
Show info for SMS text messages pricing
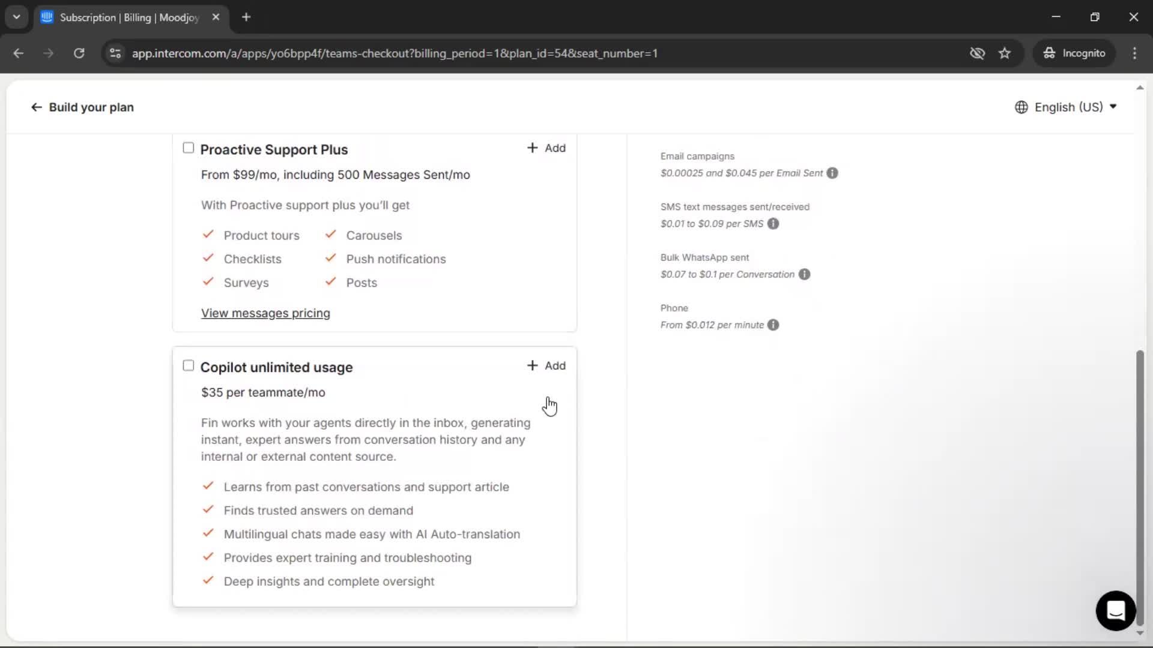[x=773, y=224]
